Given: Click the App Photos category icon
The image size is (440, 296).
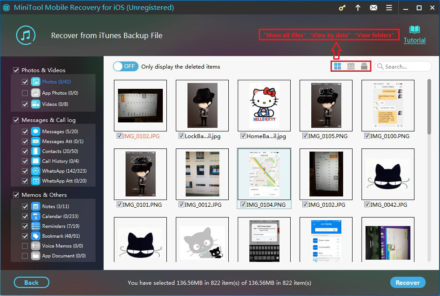Looking at the screenshot, I should click(35, 93).
